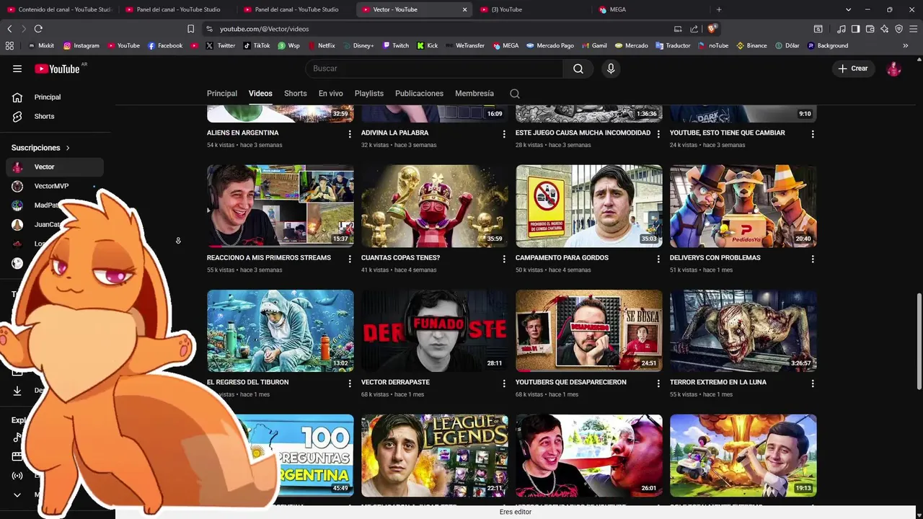This screenshot has height=519, width=923.
Task: Open the browser main menu
Action: [914, 29]
